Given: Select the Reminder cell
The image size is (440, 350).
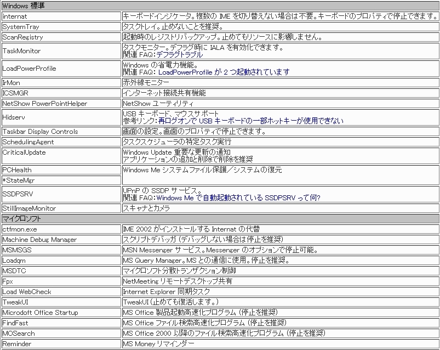Looking at the screenshot, I should point(61,343).
